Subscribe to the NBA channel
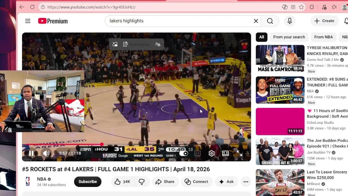This screenshot has height=196, width=348. point(88,182)
